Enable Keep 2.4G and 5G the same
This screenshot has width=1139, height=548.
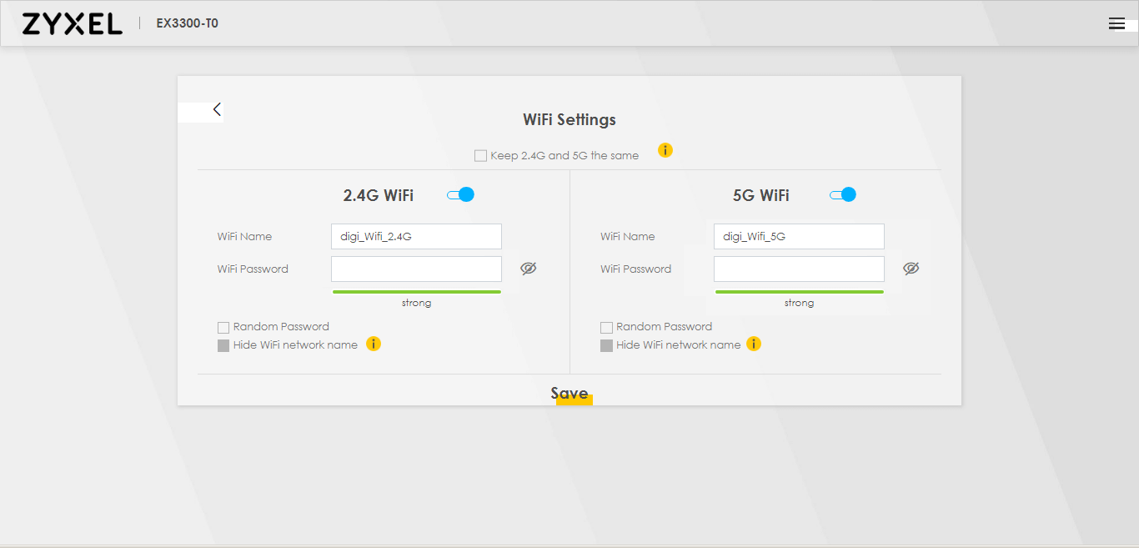pos(480,156)
